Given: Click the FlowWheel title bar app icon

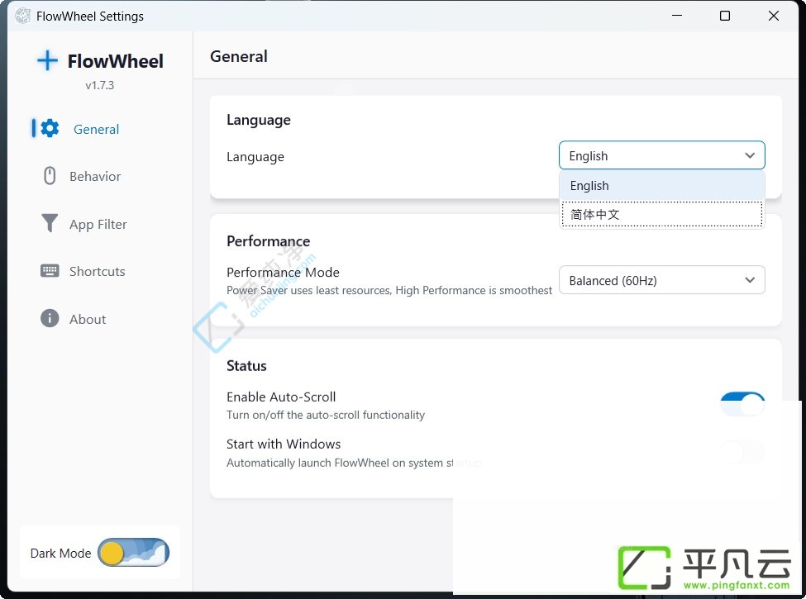Looking at the screenshot, I should click(x=22, y=16).
